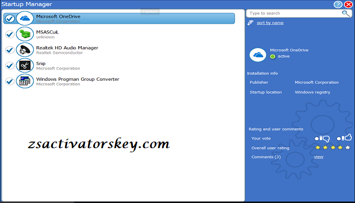Click the MSASCuiL green blocks icon
The image size is (355, 203).
pos(25,34)
